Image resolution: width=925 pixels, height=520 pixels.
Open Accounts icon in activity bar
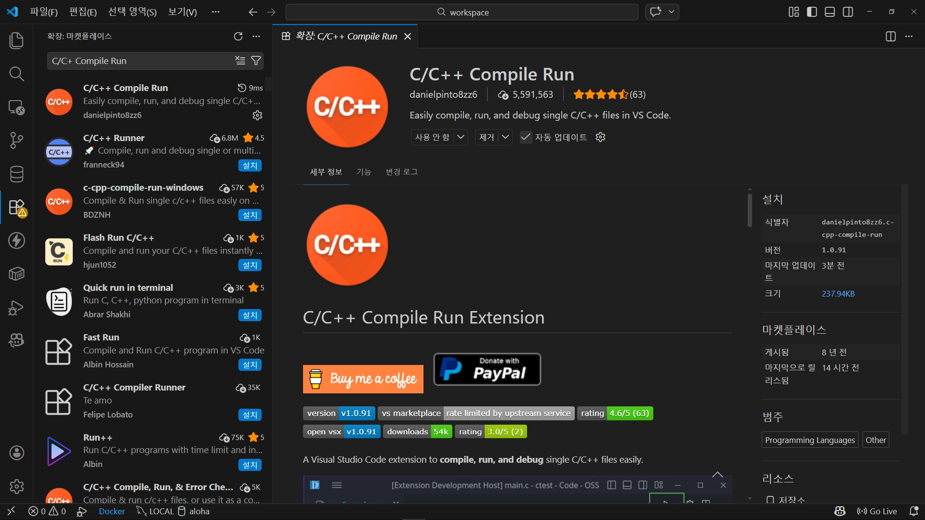[16, 453]
